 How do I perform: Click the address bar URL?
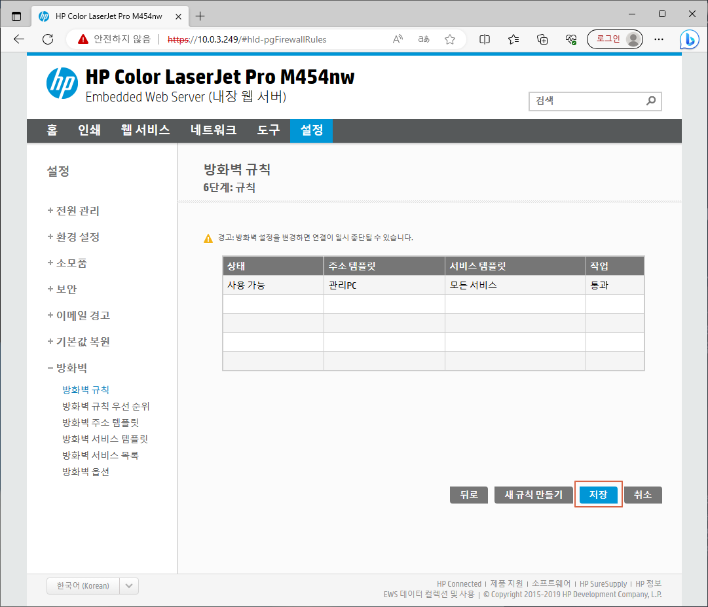(247, 39)
